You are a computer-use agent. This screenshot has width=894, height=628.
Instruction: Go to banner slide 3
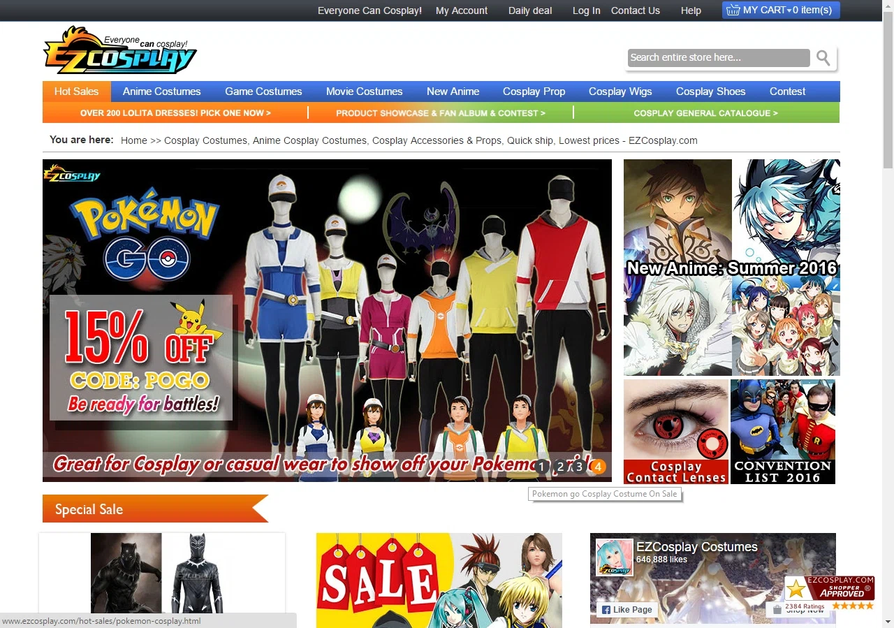pos(578,467)
